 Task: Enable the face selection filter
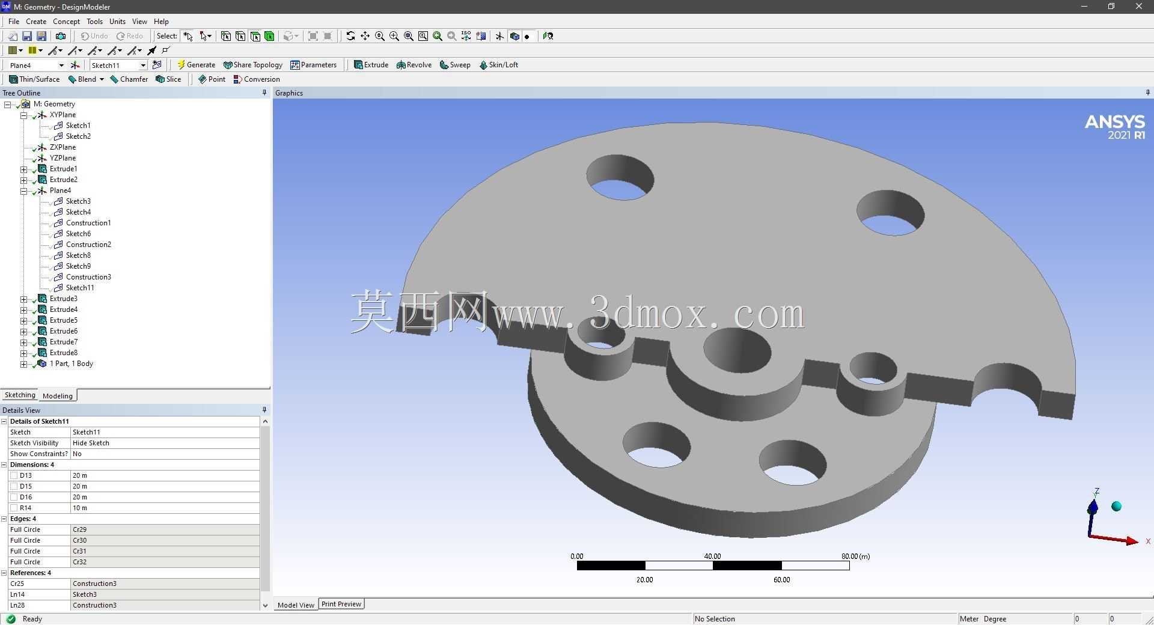point(255,36)
